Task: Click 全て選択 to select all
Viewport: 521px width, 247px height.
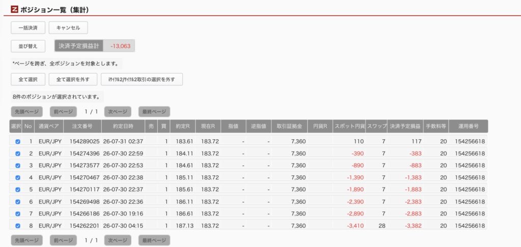Action: click(x=28, y=79)
